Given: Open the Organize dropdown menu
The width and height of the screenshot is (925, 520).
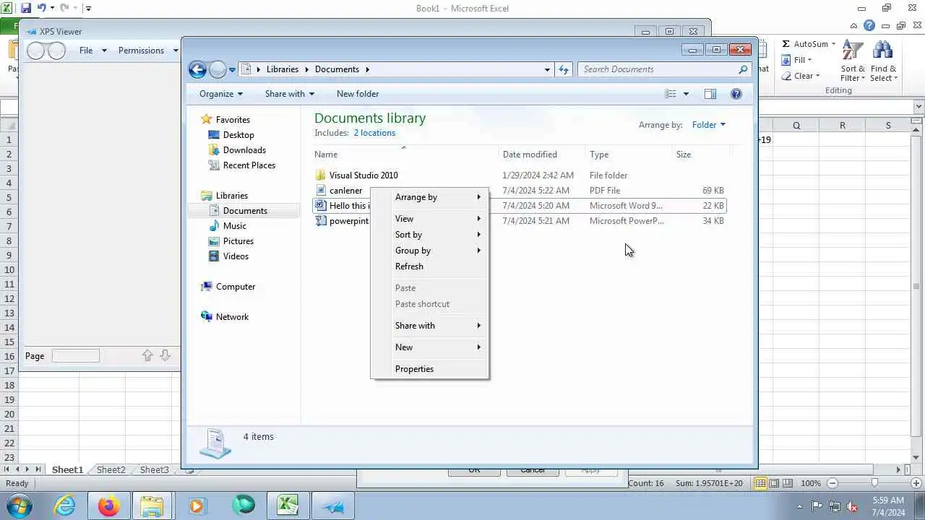Looking at the screenshot, I should (221, 94).
